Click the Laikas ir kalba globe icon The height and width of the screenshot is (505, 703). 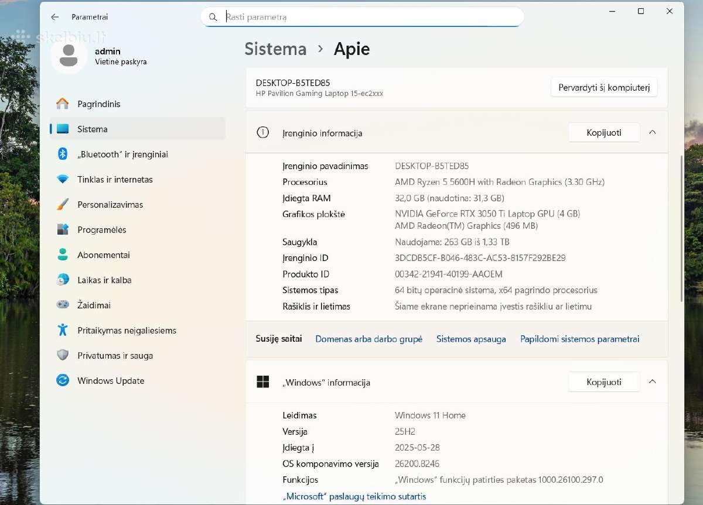click(63, 280)
